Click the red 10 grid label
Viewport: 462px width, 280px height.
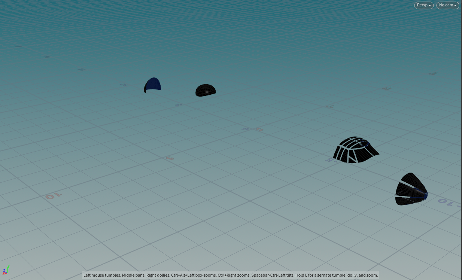click(53, 196)
